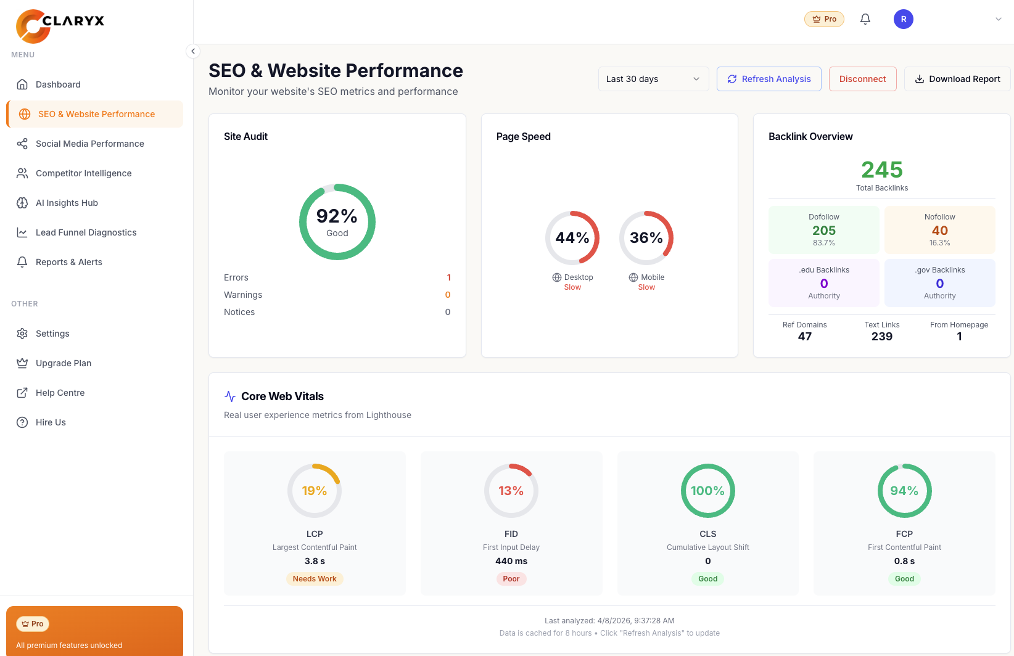The width and height of the screenshot is (1014, 656).
Task: Go to Reports & Alerts
Action: pyautogui.click(x=68, y=262)
